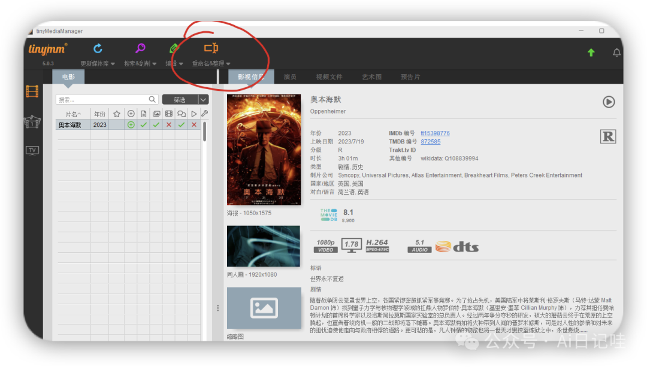Click The Movie DB rating logo

point(329,215)
